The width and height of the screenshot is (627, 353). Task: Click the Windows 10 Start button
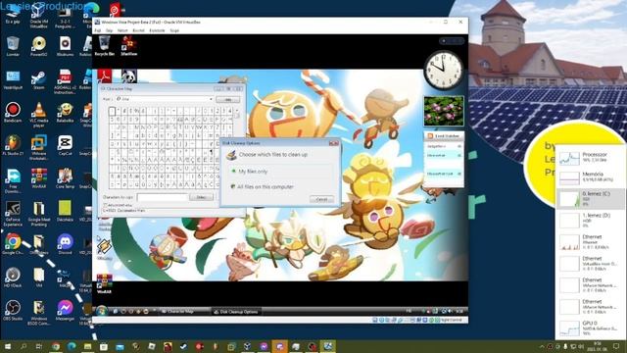[x=8, y=346]
